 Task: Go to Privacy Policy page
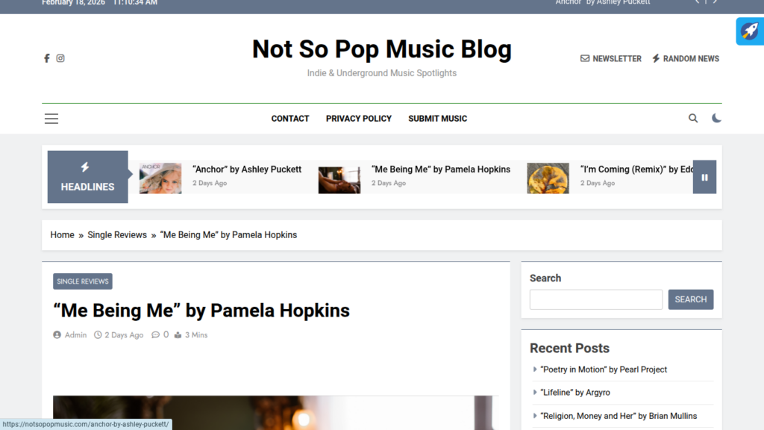coord(359,119)
